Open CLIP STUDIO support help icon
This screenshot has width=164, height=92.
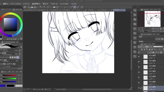[82, 7]
